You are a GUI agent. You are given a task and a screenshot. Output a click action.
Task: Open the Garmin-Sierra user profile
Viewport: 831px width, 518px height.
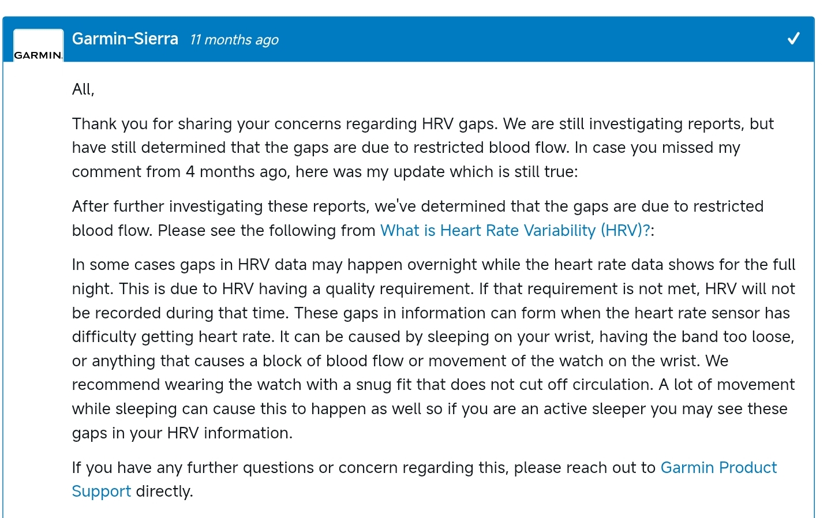(x=125, y=39)
